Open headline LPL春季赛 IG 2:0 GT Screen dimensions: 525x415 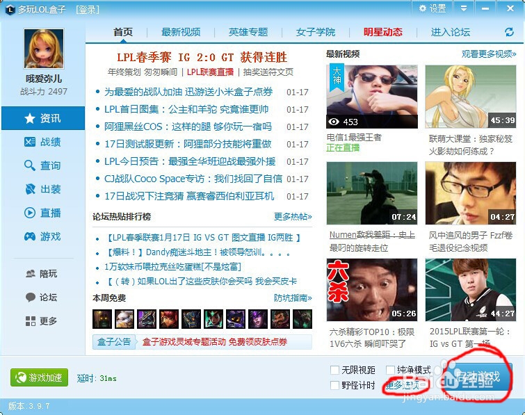pos(202,57)
